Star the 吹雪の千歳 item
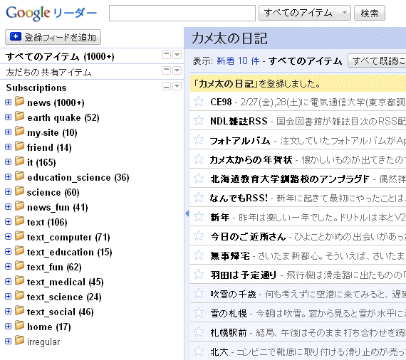The width and height of the screenshot is (406, 360). [x=199, y=294]
